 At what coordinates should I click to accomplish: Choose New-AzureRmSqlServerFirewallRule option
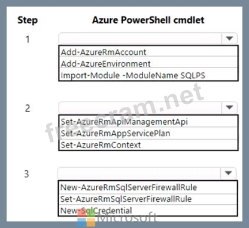coord(148,187)
